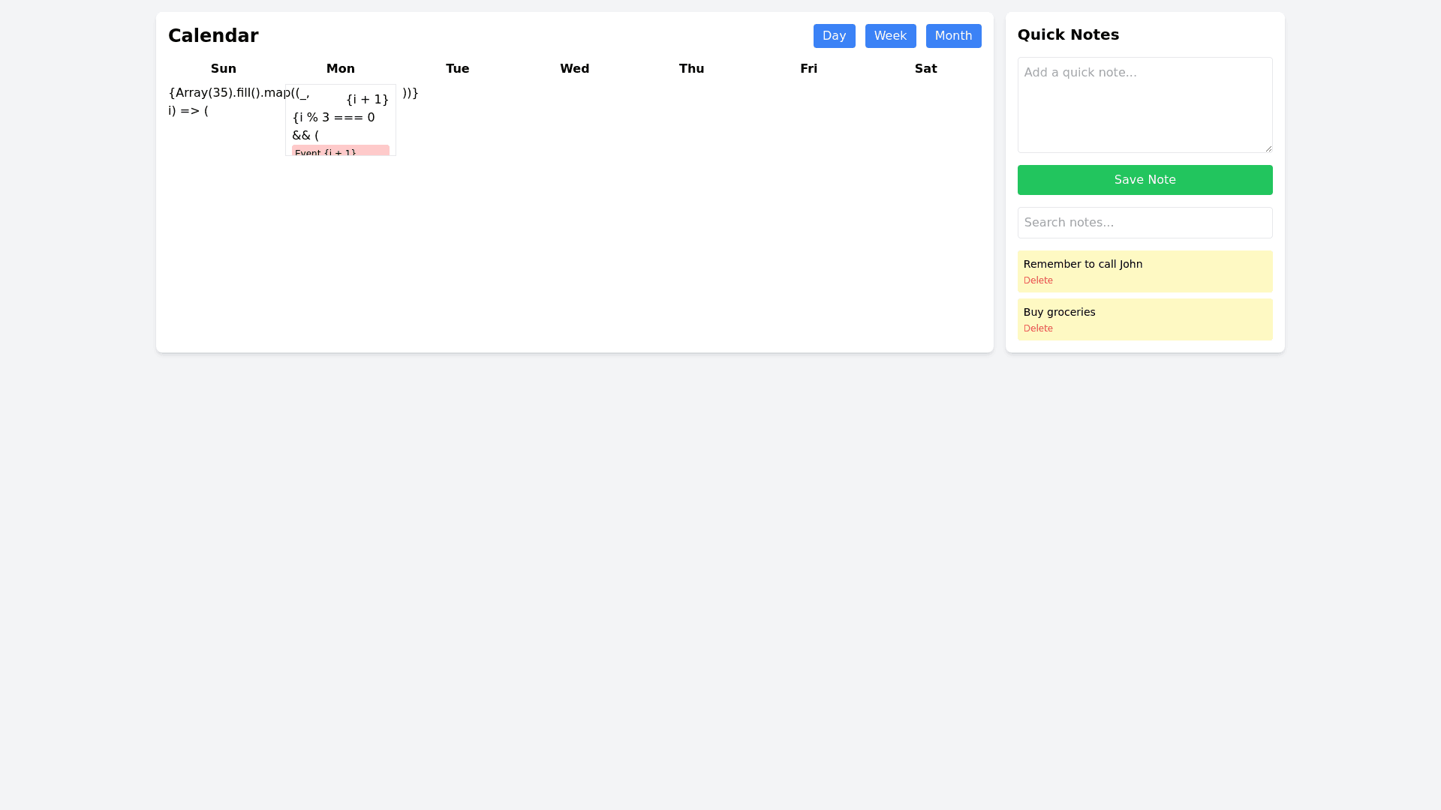Screen dimensions: 1441x810
Task: Switch calendar to Day view
Action: tap(834, 36)
